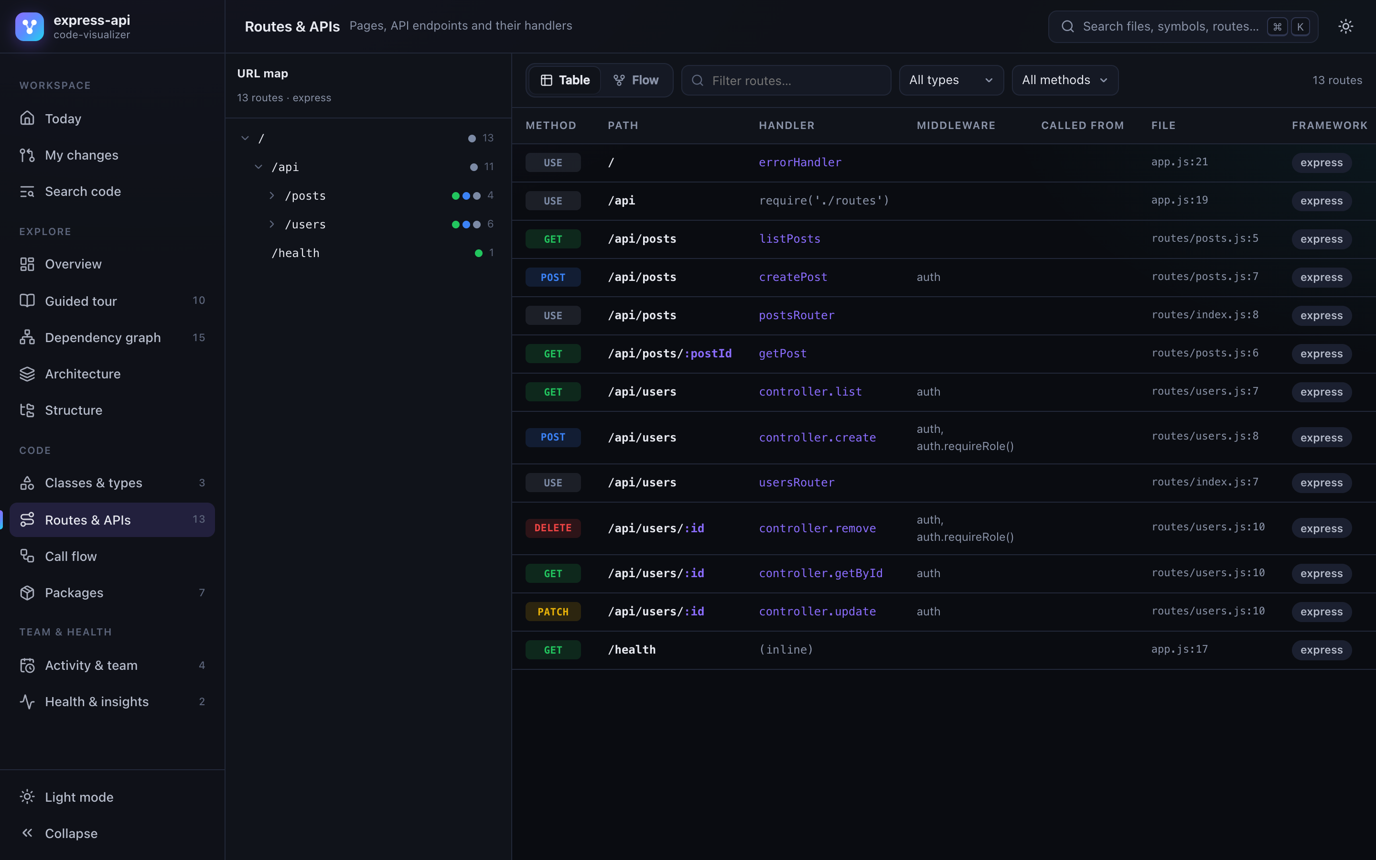Open the errorHandler handler link
Image resolution: width=1376 pixels, height=860 pixels.
pos(800,162)
